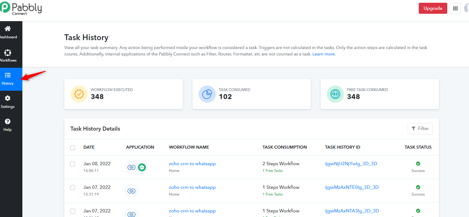Click the TASK HISTORY ID column header
Screen dimensions: 469x217
(x=343, y=147)
